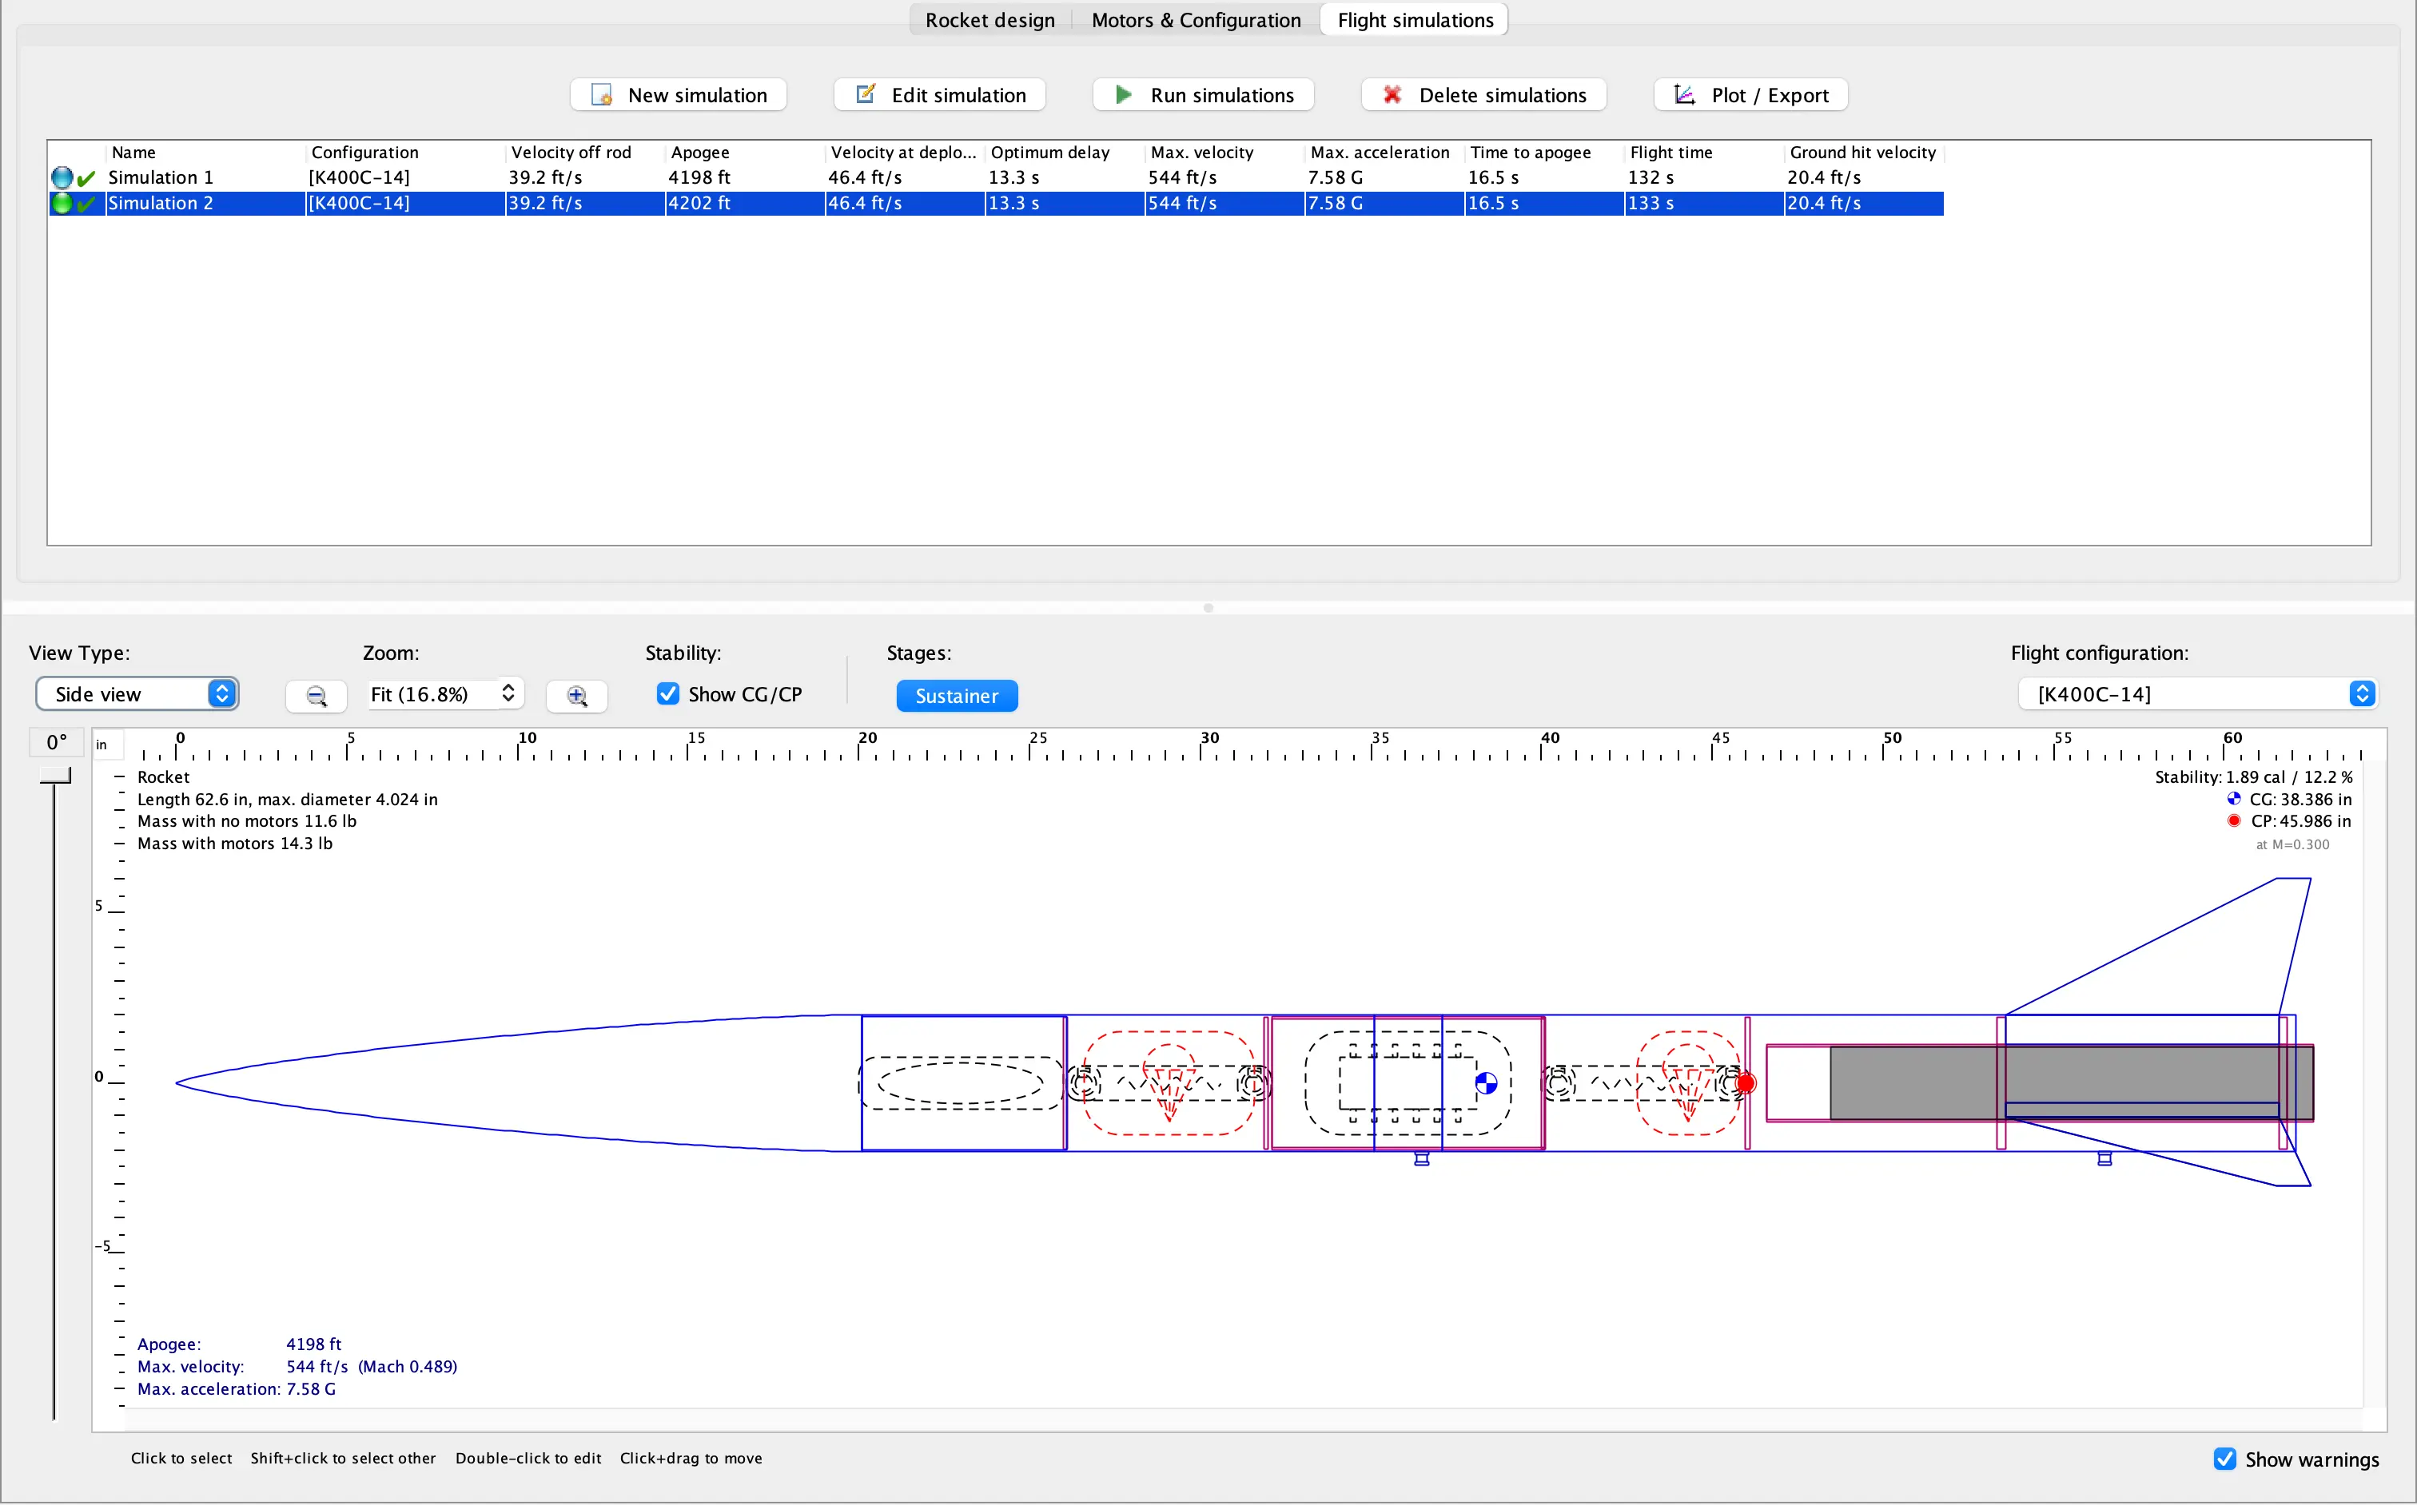Click the red X icon on Delete simulations

pos(1392,94)
